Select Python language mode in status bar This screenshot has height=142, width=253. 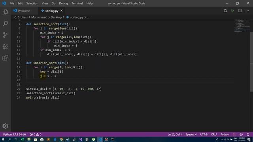click(225, 135)
